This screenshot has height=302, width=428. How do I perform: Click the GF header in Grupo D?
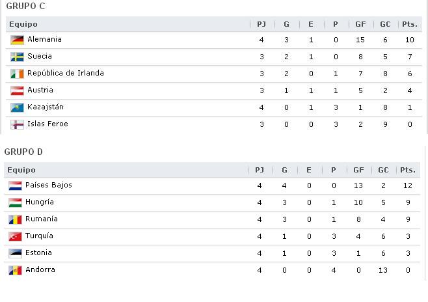(x=358, y=170)
